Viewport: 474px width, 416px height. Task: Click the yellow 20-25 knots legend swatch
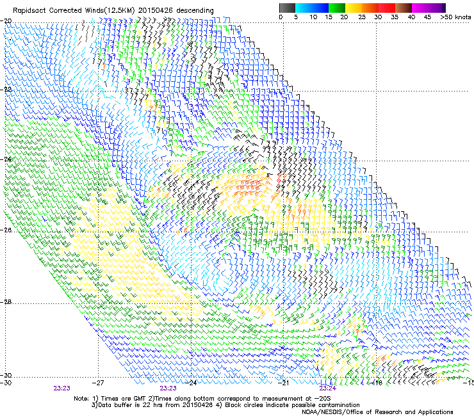tap(354, 8)
